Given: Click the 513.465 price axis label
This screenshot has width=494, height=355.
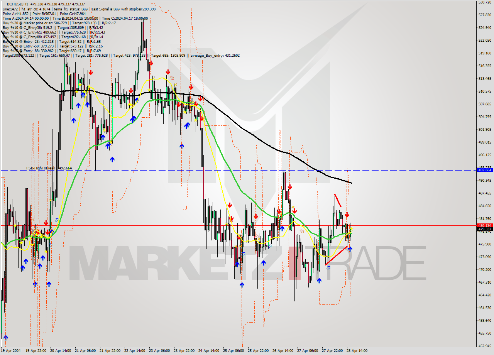Looking at the screenshot, I should (485, 79).
